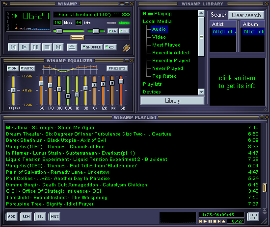Select Never Played in library
This screenshot has height=227, width=270.
(167, 68)
